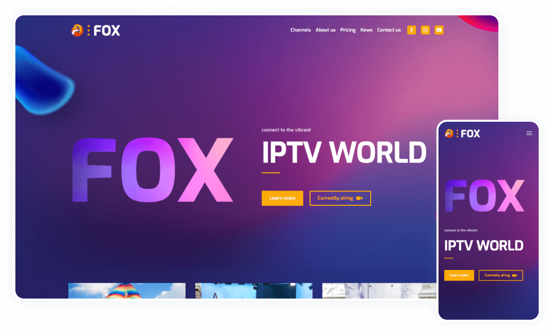Click the Instagram icon in the header

click(425, 30)
